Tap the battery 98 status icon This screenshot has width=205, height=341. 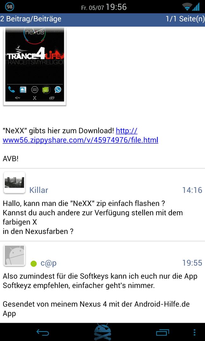[9, 7]
